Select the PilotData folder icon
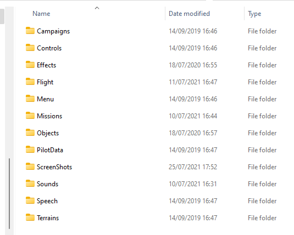Viewport: 294px width, 235px height. pyautogui.click(x=30, y=150)
